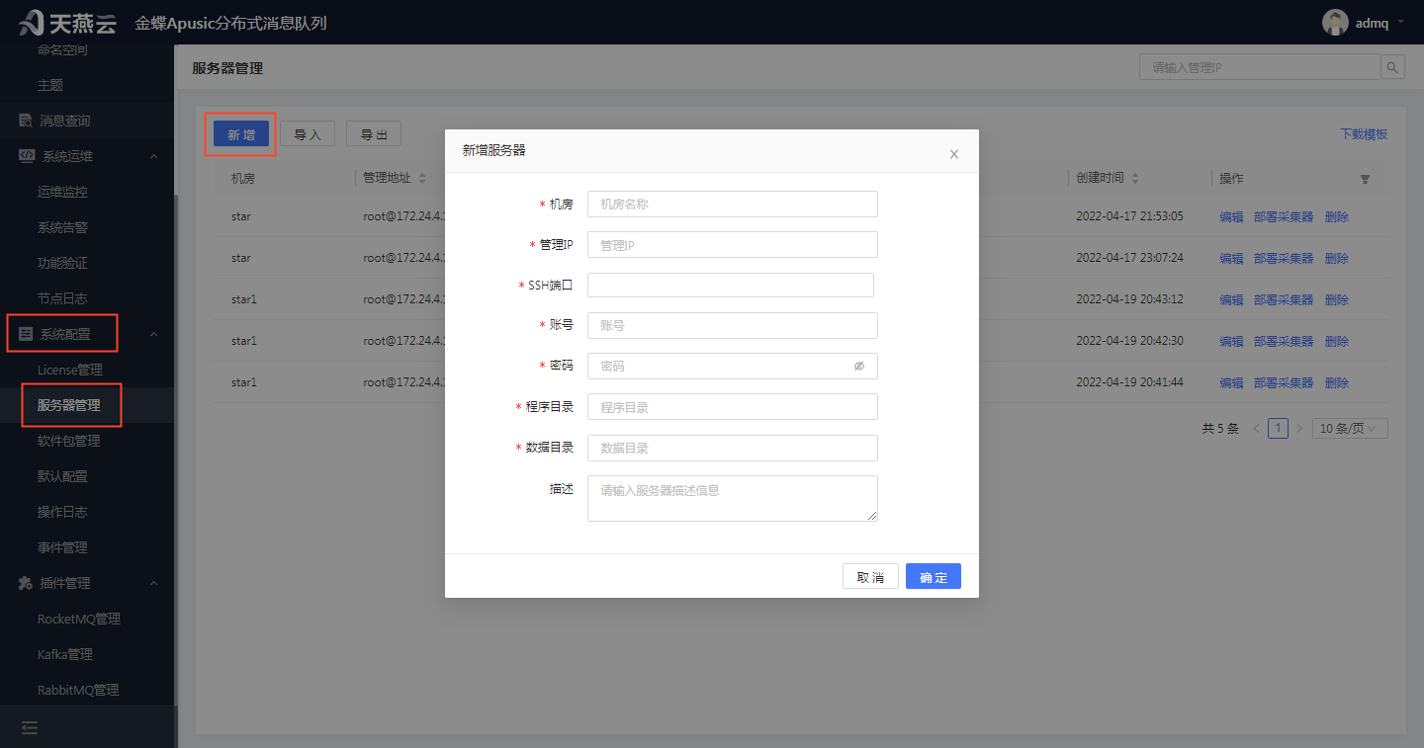The height and width of the screenshot is (748, 1424).
Task: Click 部署采集器 for the 23:07:24 row
Action: coord(1284,258)
